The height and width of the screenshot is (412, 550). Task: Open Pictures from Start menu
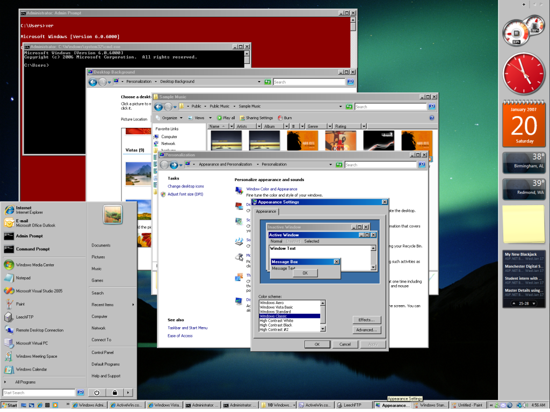98,257
